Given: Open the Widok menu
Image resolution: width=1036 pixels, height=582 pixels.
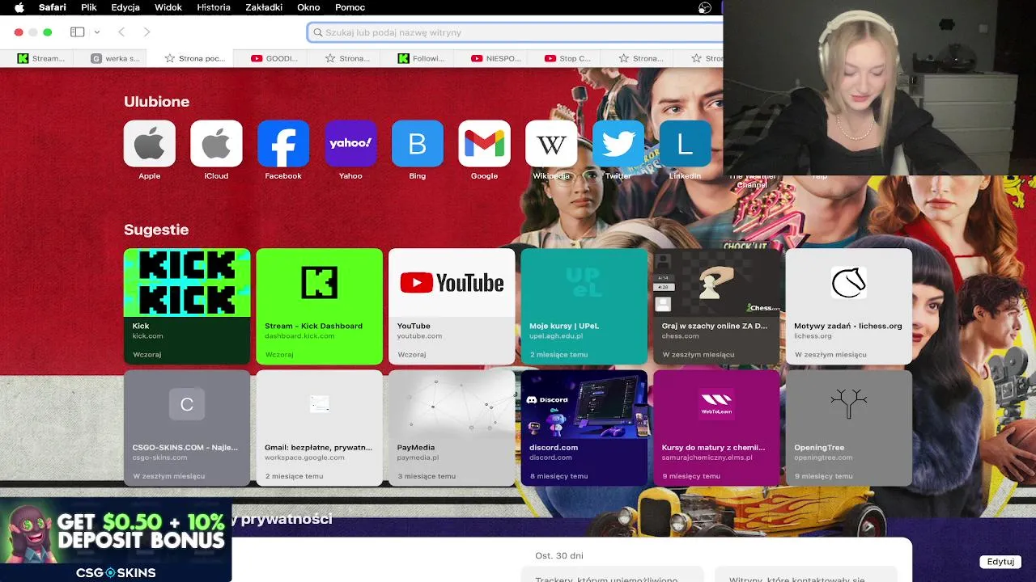Looking at the screenshot, I should click(168, 7).
